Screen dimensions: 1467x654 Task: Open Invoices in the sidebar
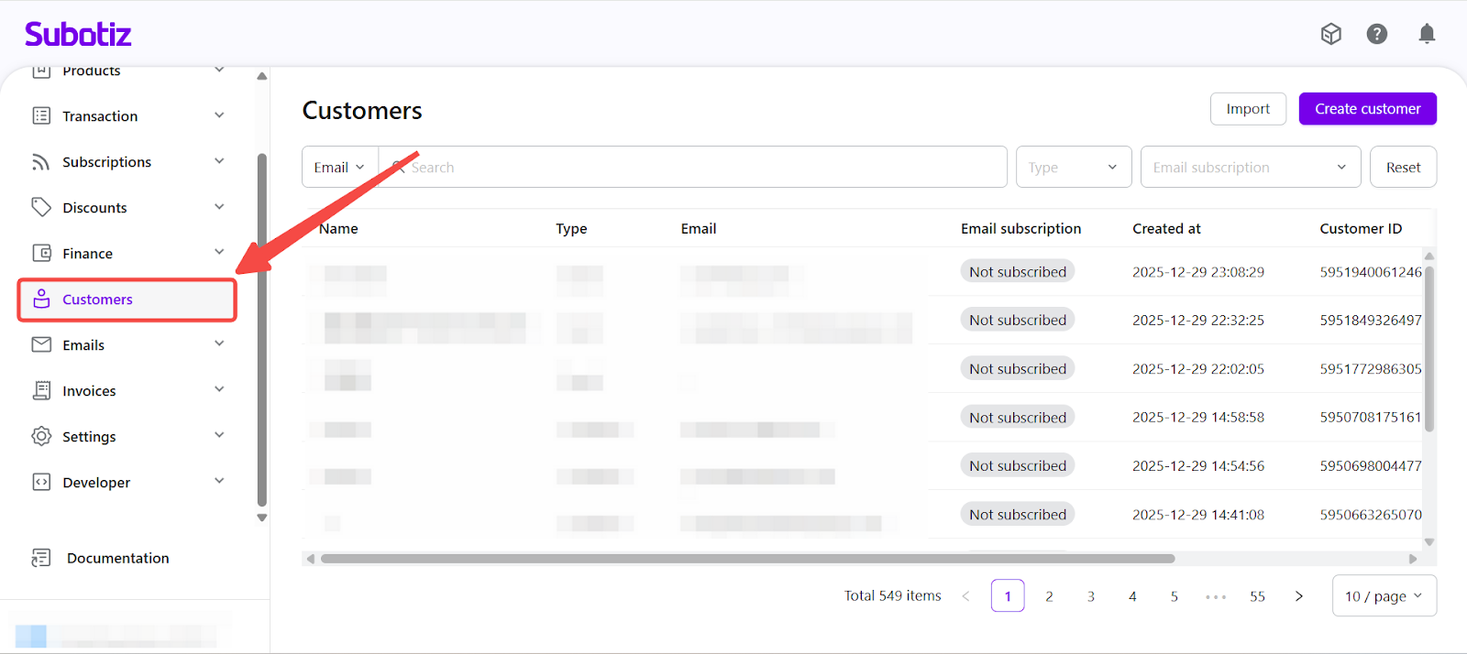click(x=89, y=391)
